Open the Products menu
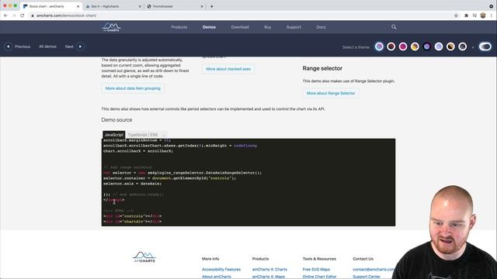 (x=179, y=27)
